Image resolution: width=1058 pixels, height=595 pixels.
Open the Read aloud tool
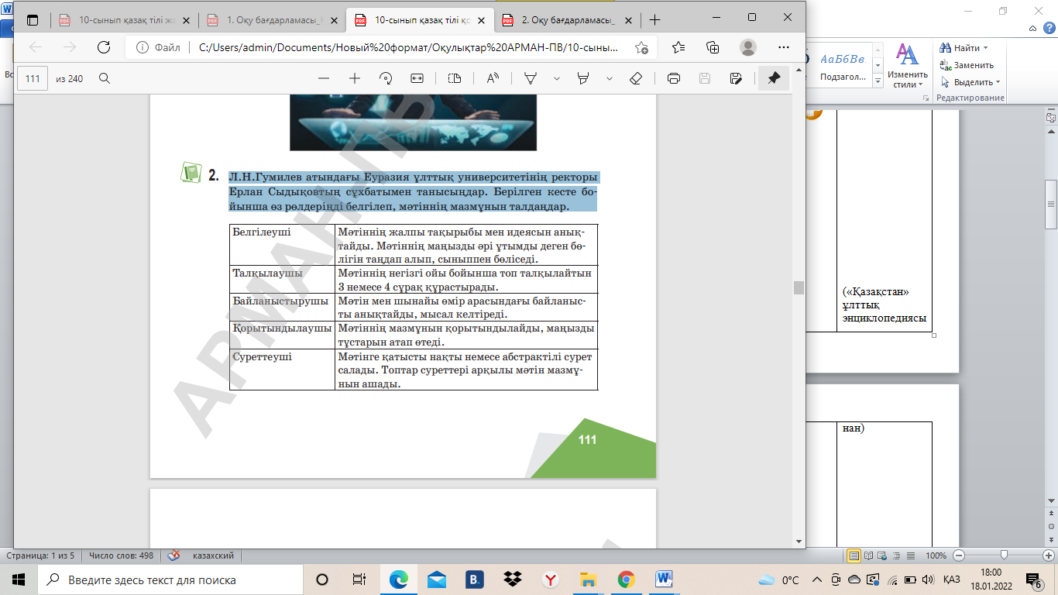(493, 78)
